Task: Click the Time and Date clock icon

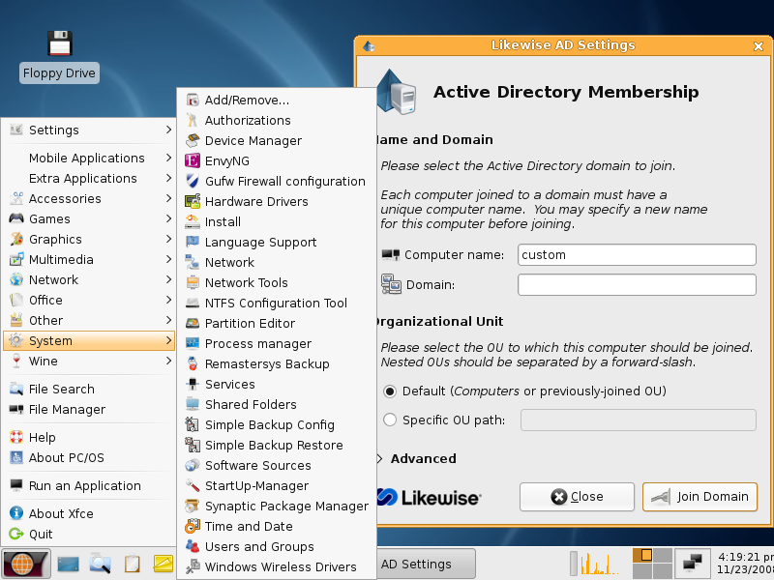Action: 193,526
